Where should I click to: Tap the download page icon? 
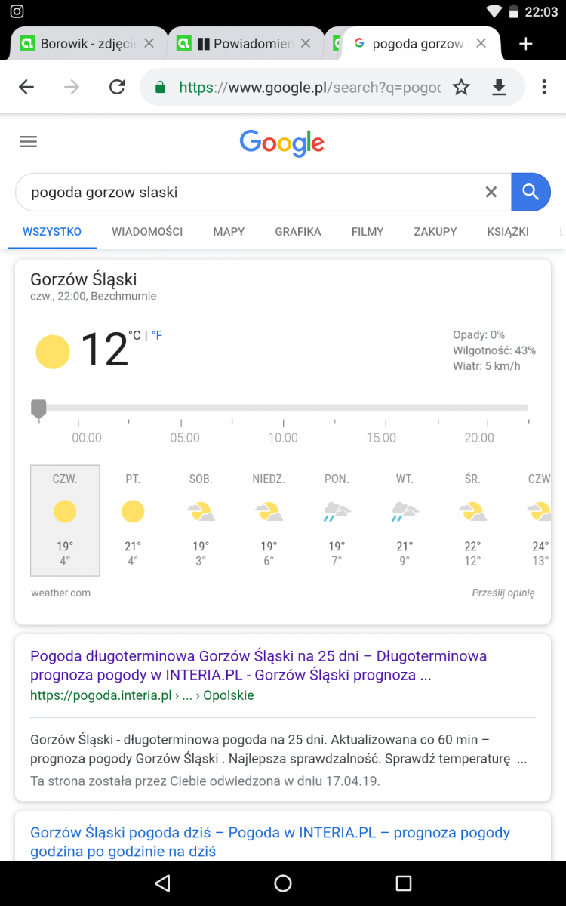(499, 88)
